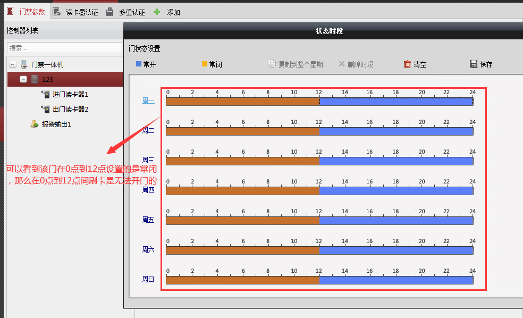This screenshot has height=318, width=523.
Task: Select the blue 常开 state swatch
Action: tap(139, 64)
